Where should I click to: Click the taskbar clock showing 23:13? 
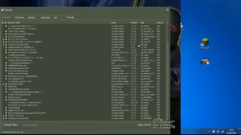pos(232,132)
